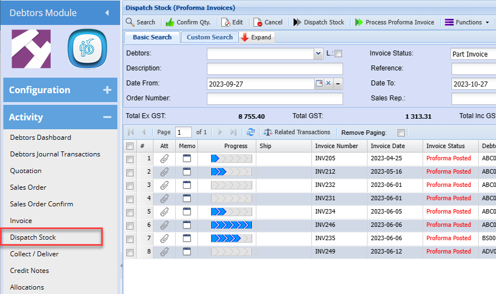This screenshot has height=294, width=496.
Task: Expand the Configuration section
Action: tap(107, 90)
